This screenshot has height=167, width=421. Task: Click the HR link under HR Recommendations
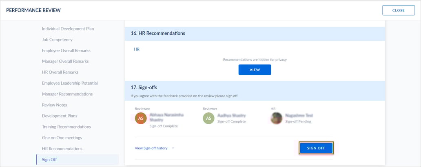pos(137,49)
